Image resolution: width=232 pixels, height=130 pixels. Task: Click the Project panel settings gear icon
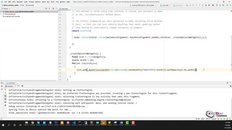click(53, 9)
